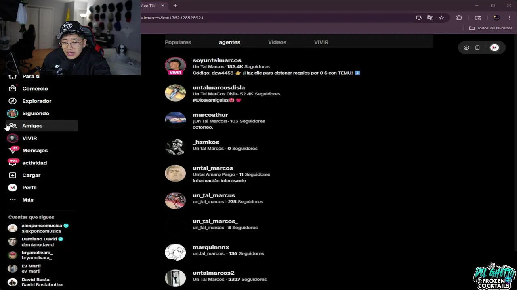Open Siguiendo feed in sidebar
517x290 pixels.
coord(36,113)
